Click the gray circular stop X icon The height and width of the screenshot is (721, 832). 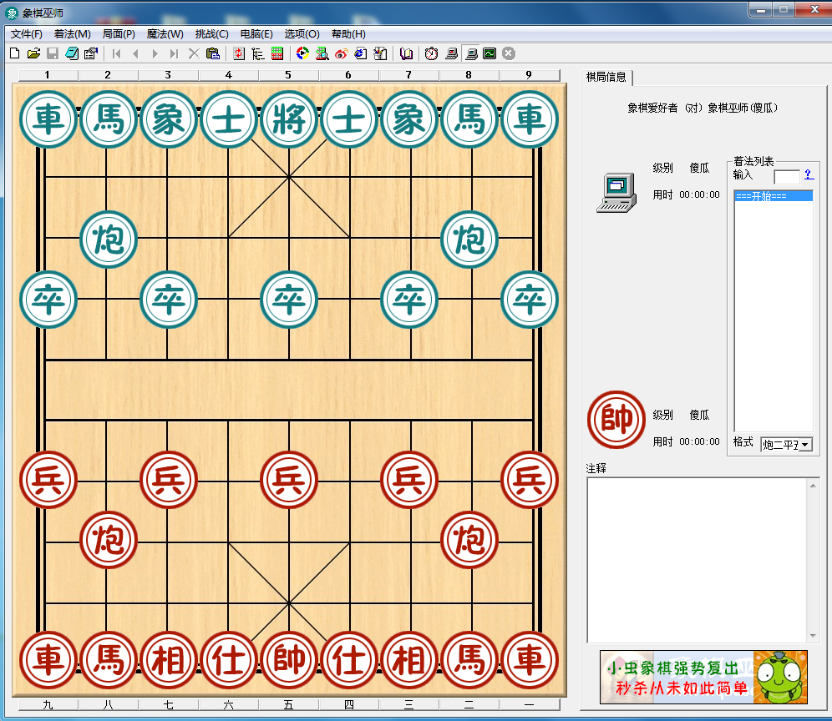pyautogui.click(x=509, y=53)
